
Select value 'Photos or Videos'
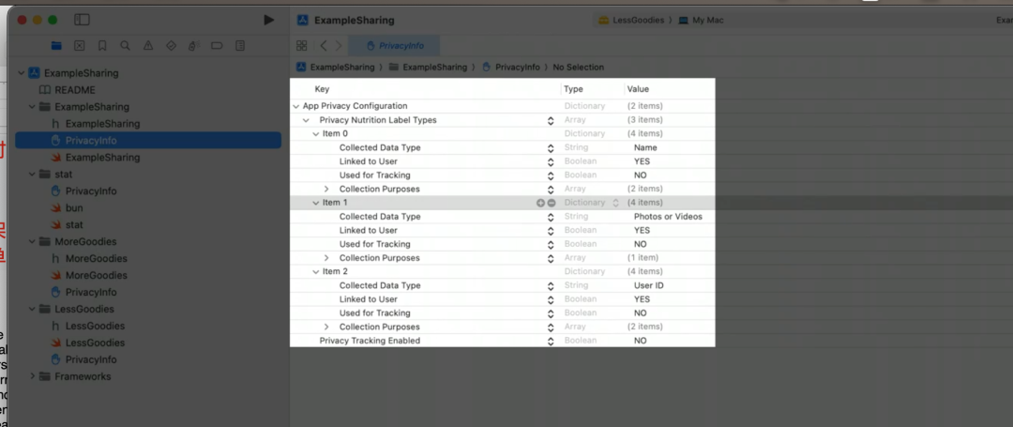click(x=668, y=217)
